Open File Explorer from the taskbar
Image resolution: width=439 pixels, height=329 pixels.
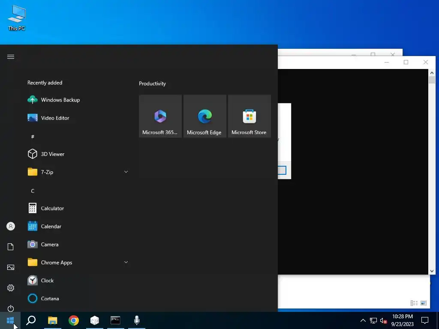click(53, 320)
